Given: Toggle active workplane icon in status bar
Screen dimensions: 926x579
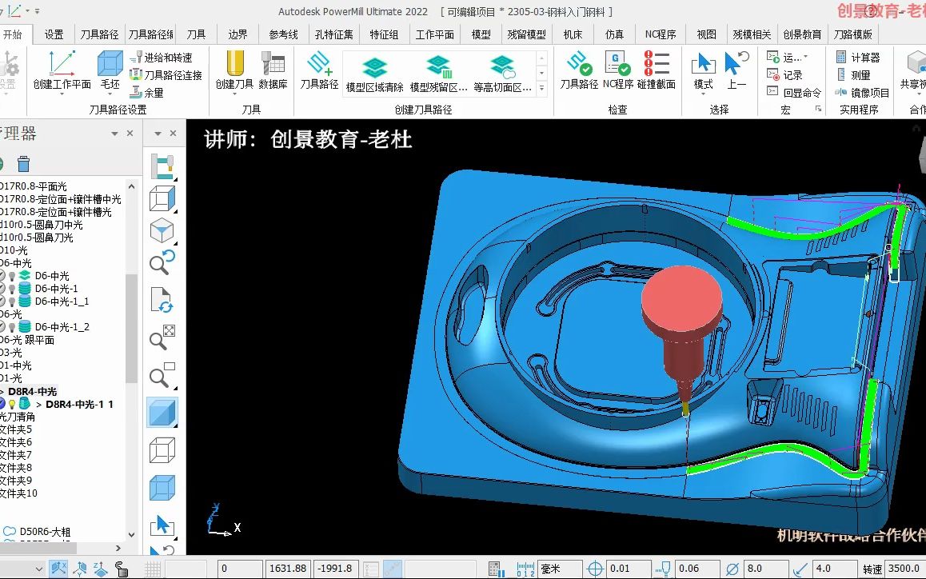Looking at the screenshot, I should (58, 569).
